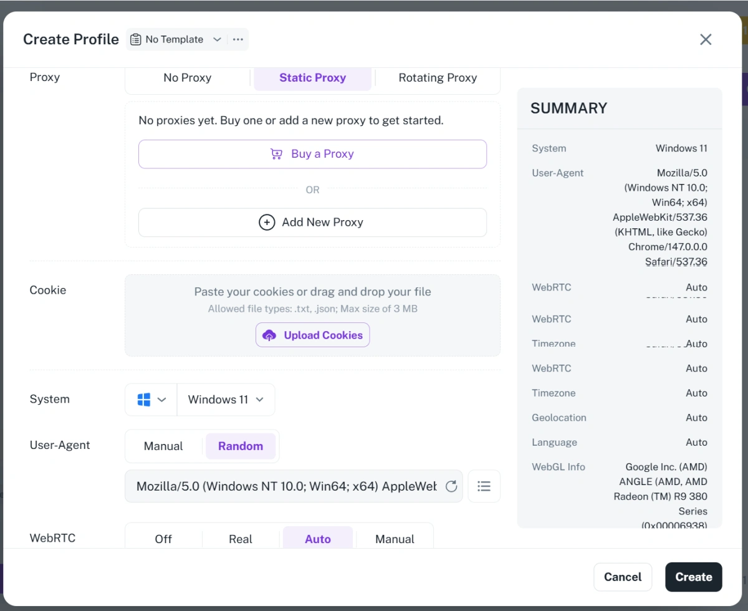Click 'Google Inc. (AMD)' WebGL value
Image resolution: width=748 pixels, height=611 pixels.
click(666, 467)
